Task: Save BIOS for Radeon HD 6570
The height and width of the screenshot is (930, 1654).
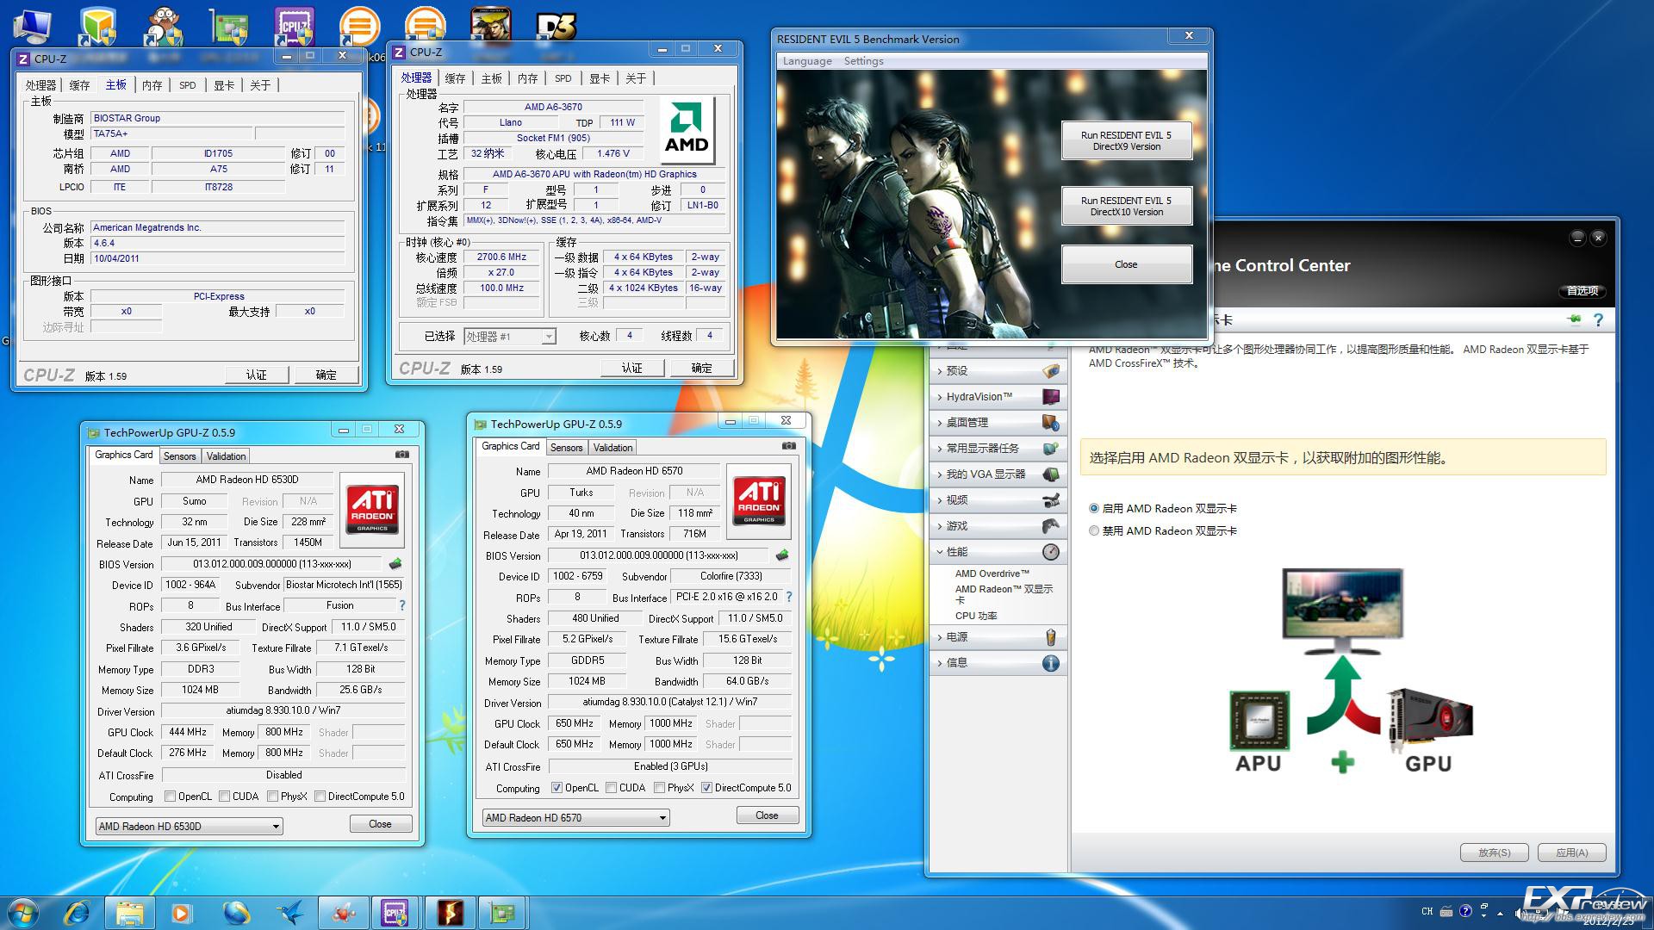Action: pyautogui.click(x=782, y=555)
